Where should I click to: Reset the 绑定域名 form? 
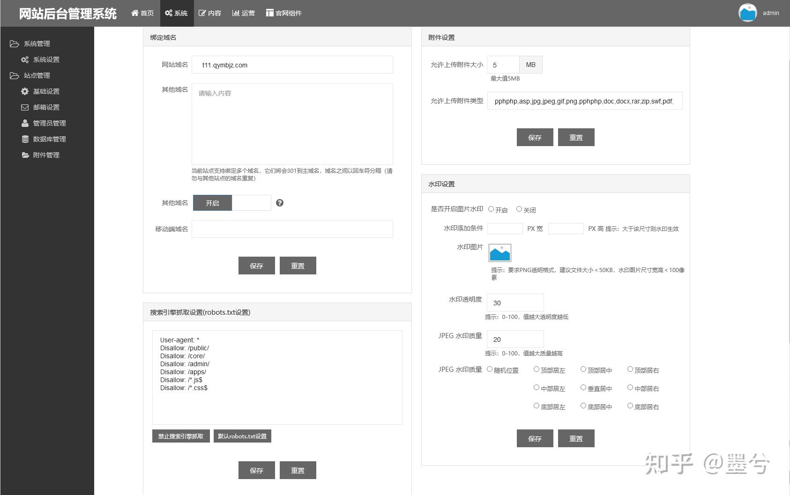coord(298,266)
